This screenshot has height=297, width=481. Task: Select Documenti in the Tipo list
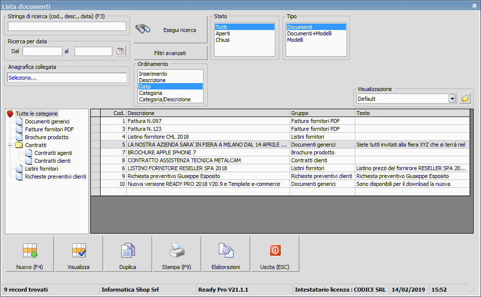tap(316, 27)
